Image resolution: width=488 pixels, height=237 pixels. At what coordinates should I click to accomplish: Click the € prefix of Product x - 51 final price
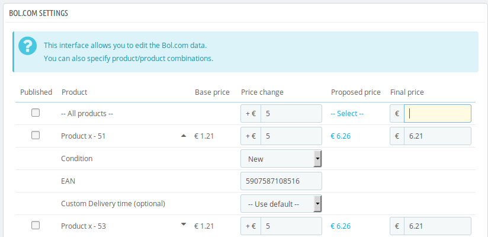click(397, 136)
